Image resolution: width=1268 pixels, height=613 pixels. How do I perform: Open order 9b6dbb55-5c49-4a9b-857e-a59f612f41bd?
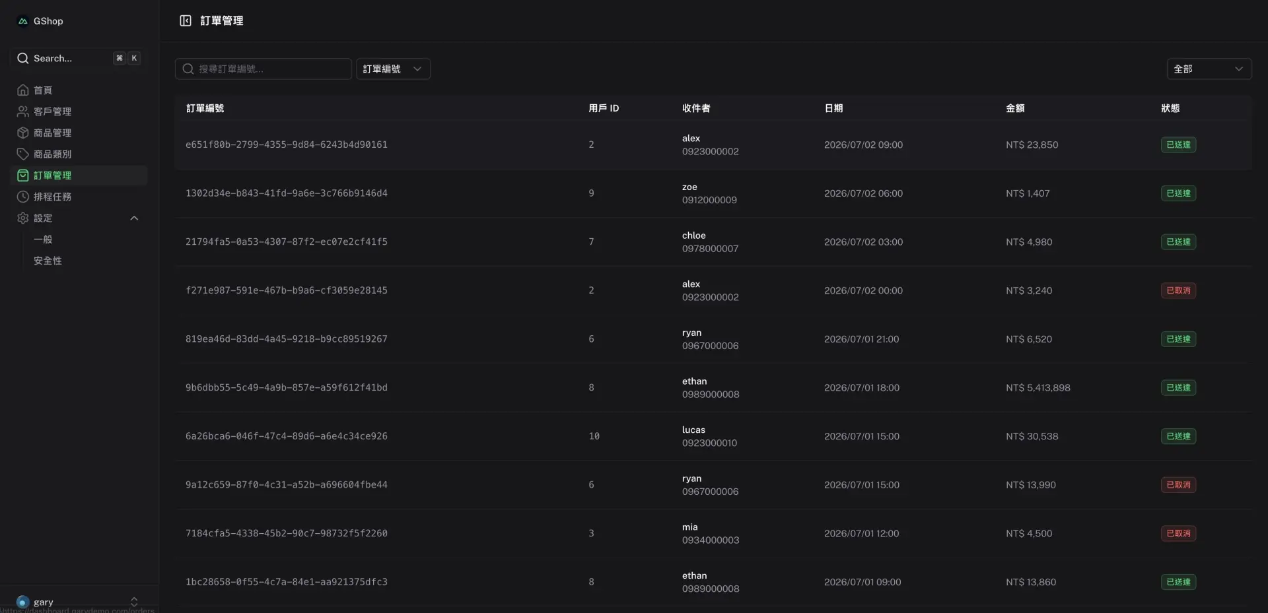point(287,387)
